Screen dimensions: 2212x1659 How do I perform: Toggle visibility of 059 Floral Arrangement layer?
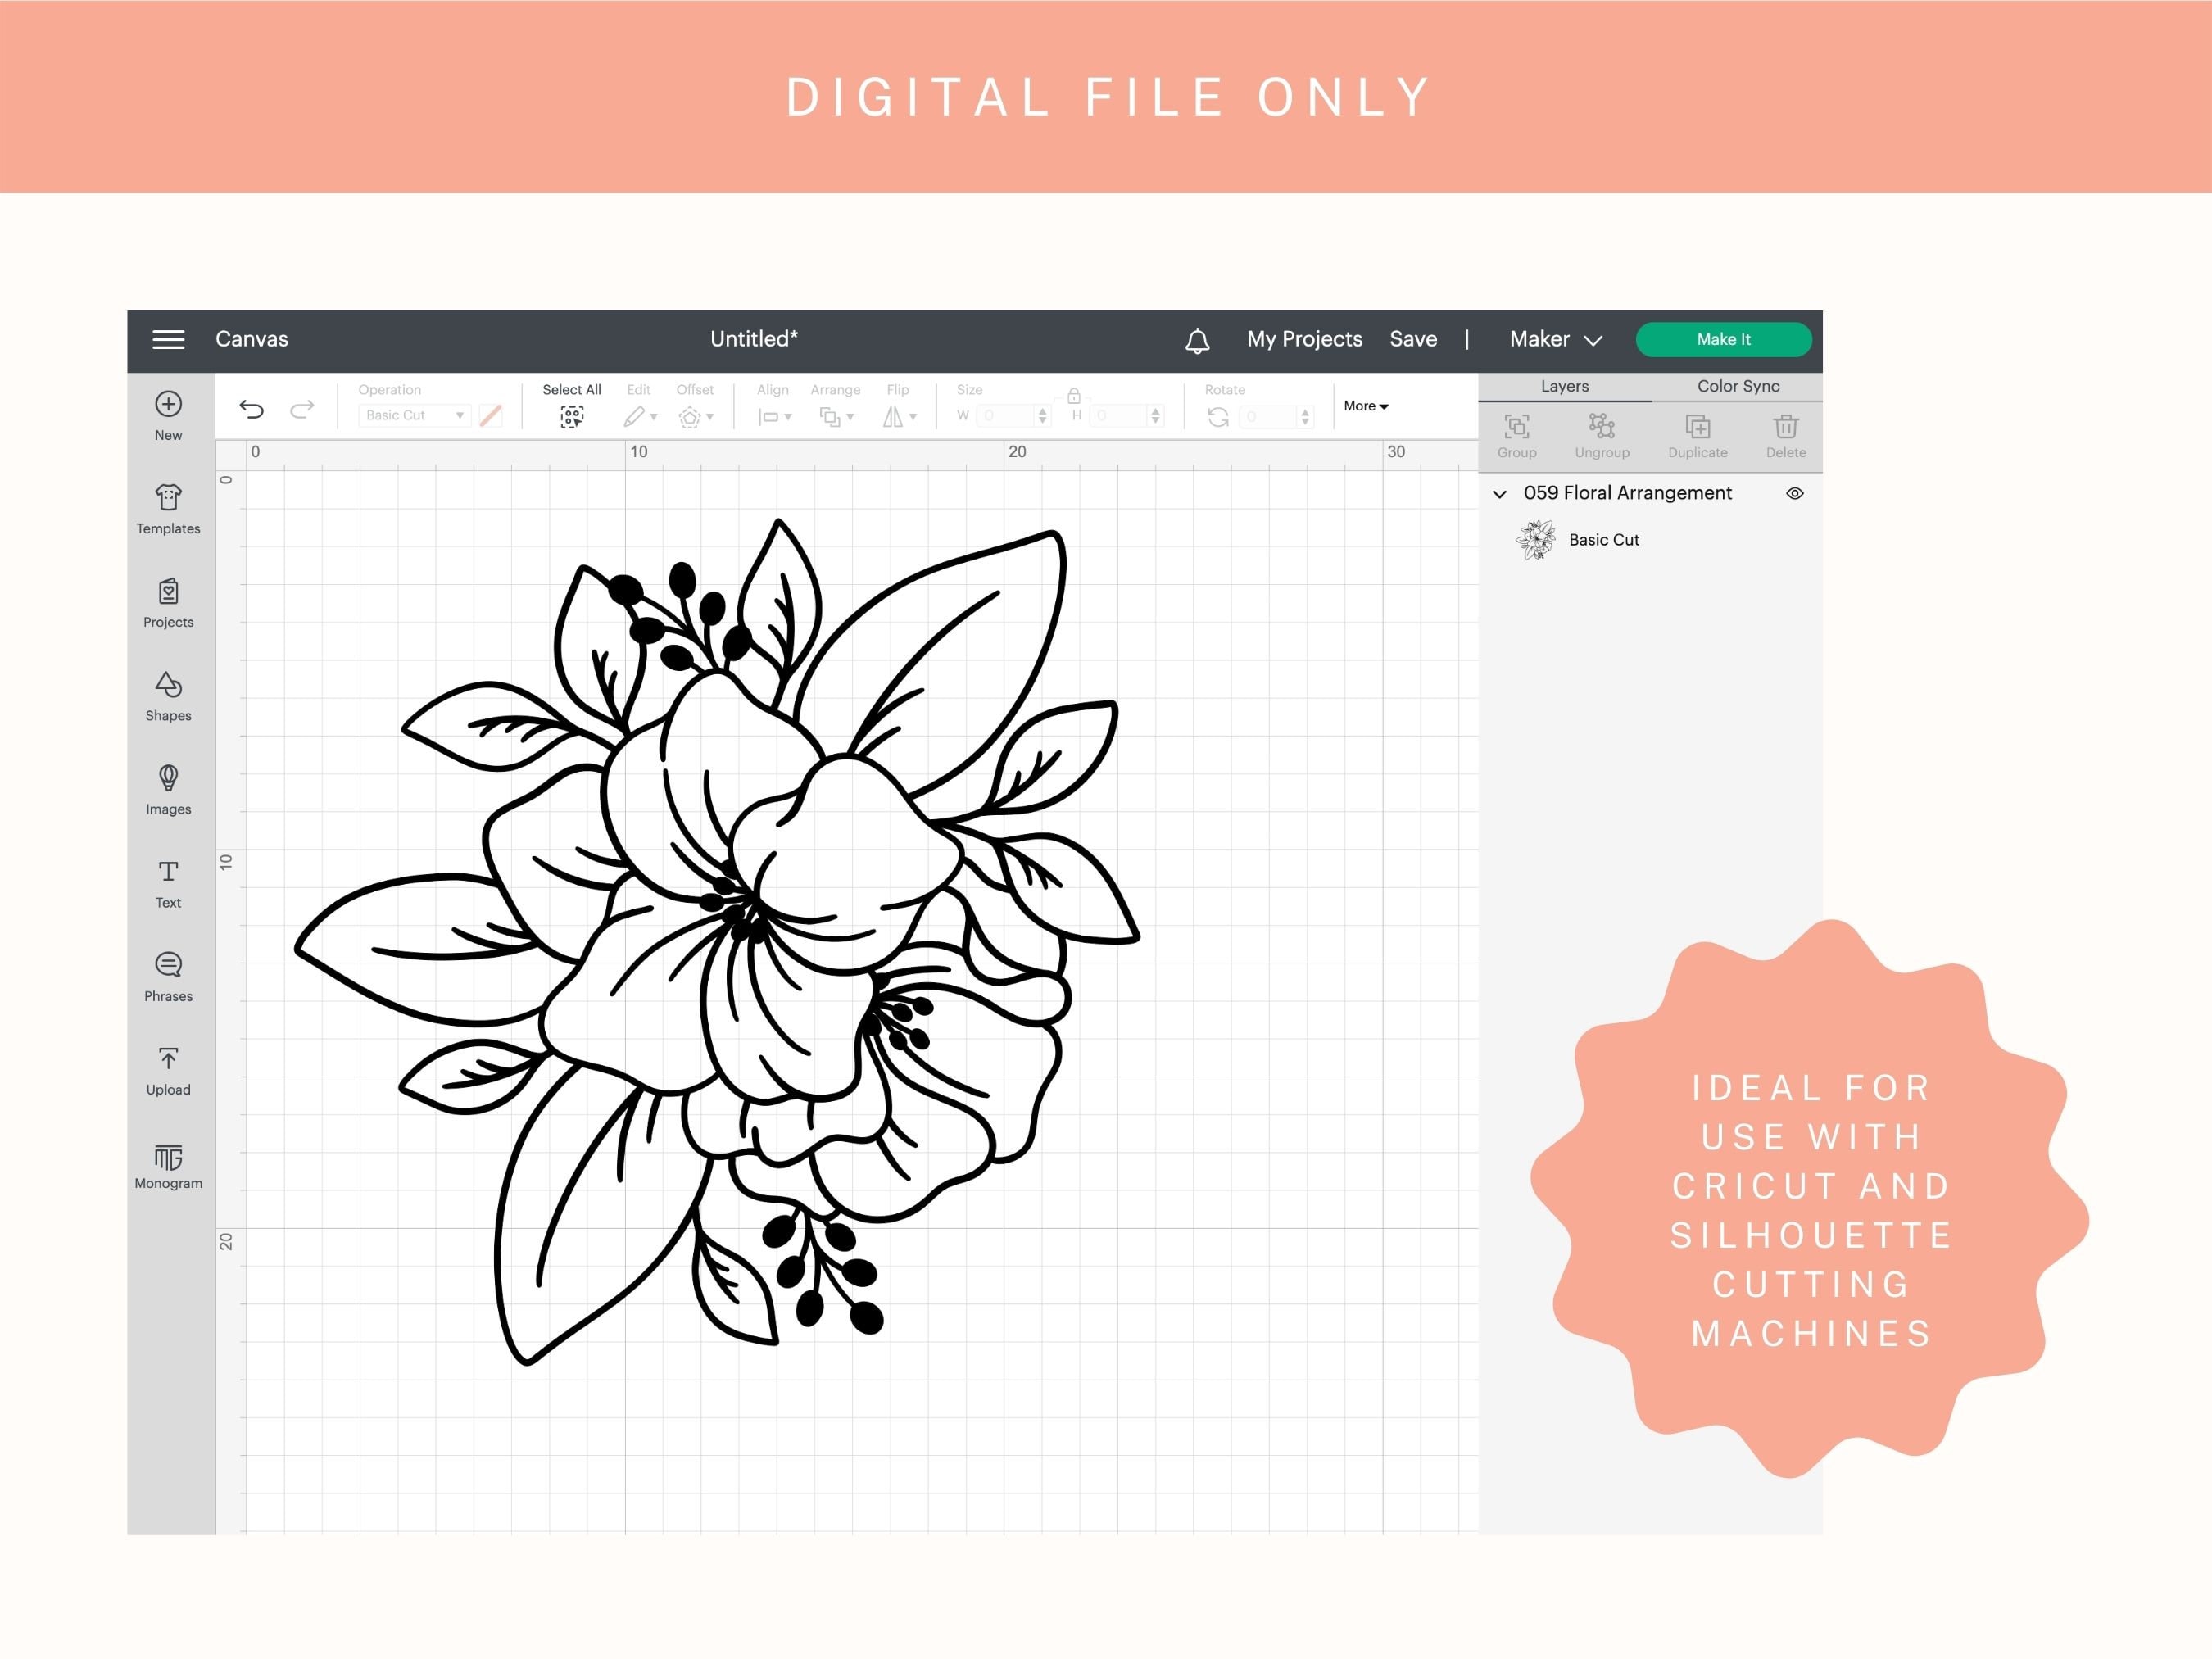(x=1795, y=493)
